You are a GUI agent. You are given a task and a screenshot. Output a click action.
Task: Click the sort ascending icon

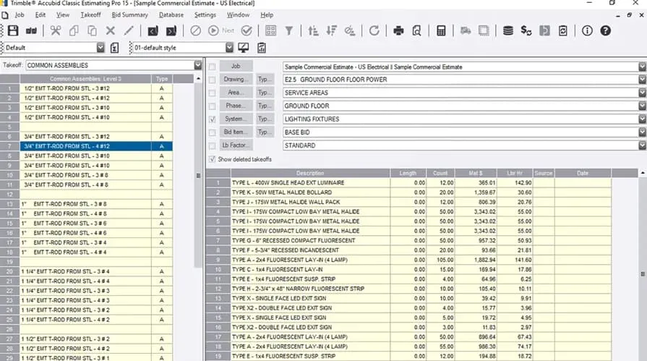313,30
